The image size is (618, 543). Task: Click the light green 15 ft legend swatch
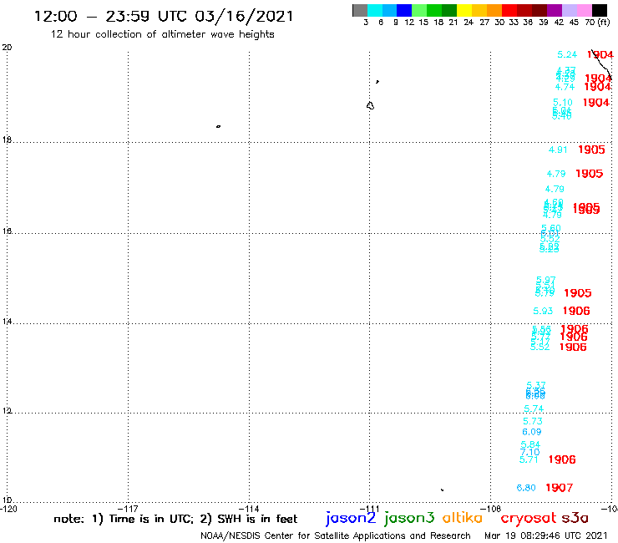pyautogui.click(x=419, y=10)
